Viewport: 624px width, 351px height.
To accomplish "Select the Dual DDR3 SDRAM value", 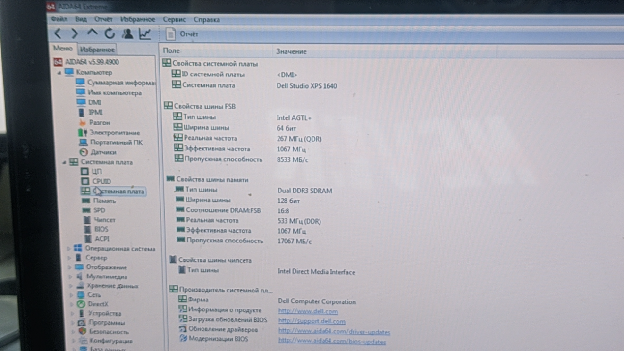I will (x=305, y=191).
